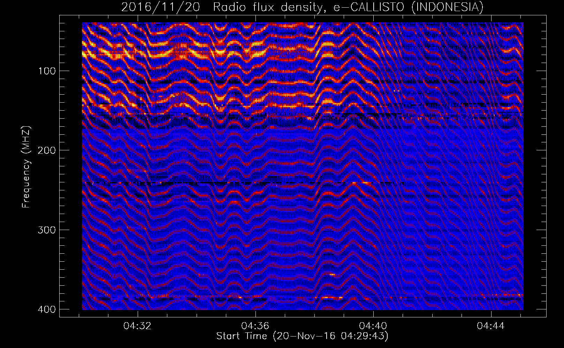Click the 'Start Time (20-Nov-16 04:29:43)' label
The width and height of the screenshot is (564, 348).
(302, 336)
